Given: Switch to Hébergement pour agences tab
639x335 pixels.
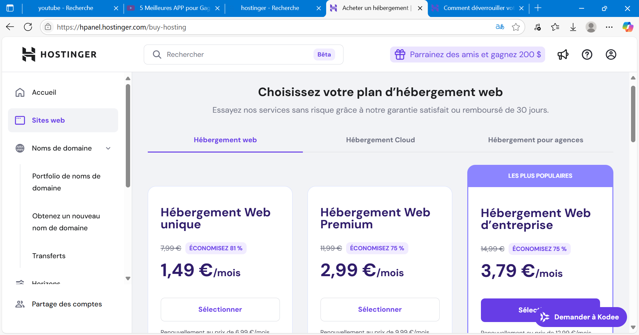Looking at the screenshot, I should click(535, 140).
